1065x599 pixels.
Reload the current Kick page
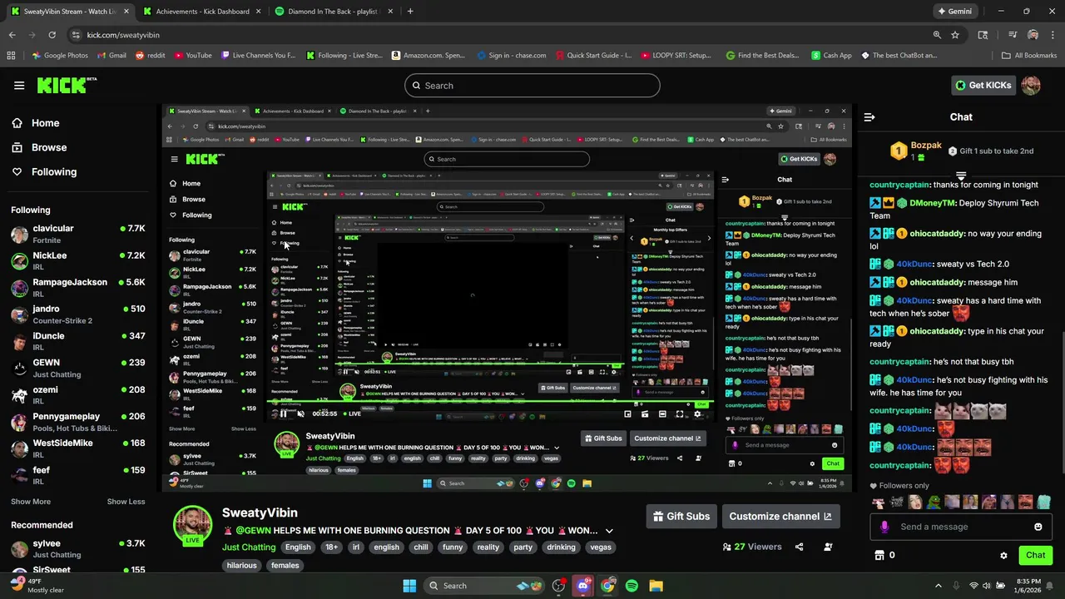(x=52, y=35)
